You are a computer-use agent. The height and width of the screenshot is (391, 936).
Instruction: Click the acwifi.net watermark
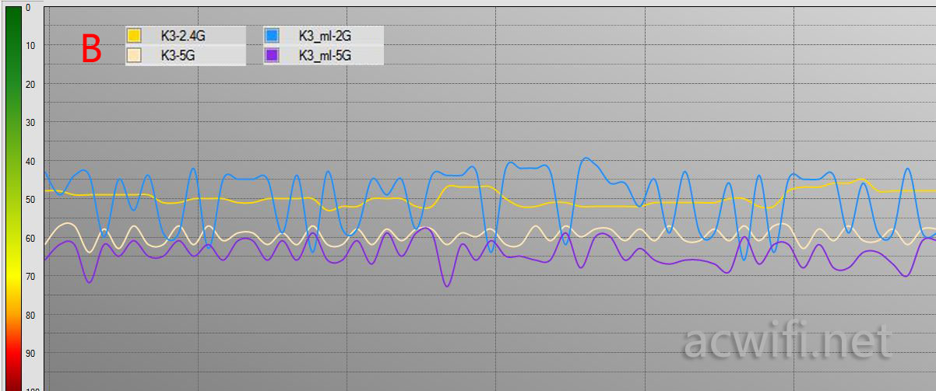787,342
